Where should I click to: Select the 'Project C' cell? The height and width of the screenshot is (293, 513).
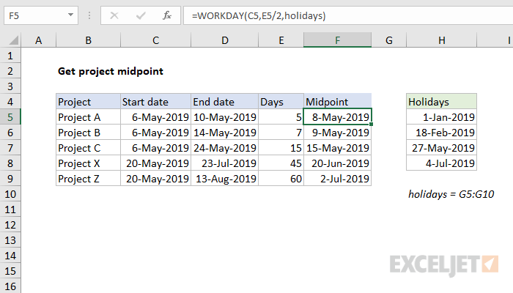(x=89, y=148)
